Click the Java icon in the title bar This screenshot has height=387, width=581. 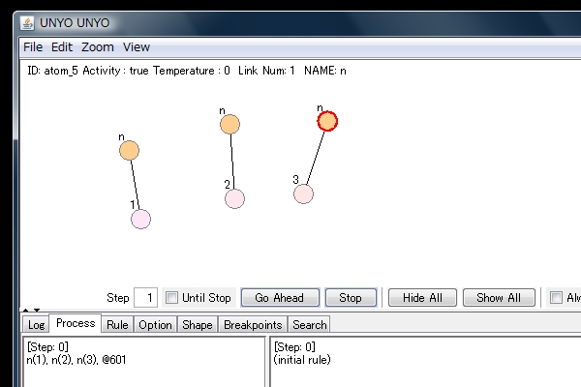coord(27,21)
